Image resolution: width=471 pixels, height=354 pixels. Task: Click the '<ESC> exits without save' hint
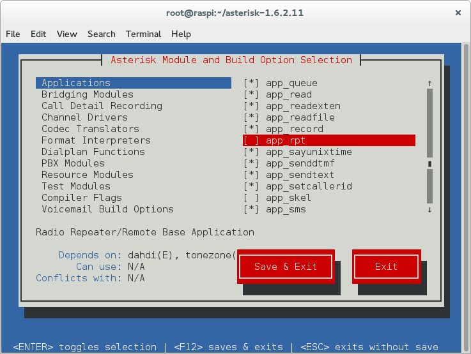[x=369, y=347]
